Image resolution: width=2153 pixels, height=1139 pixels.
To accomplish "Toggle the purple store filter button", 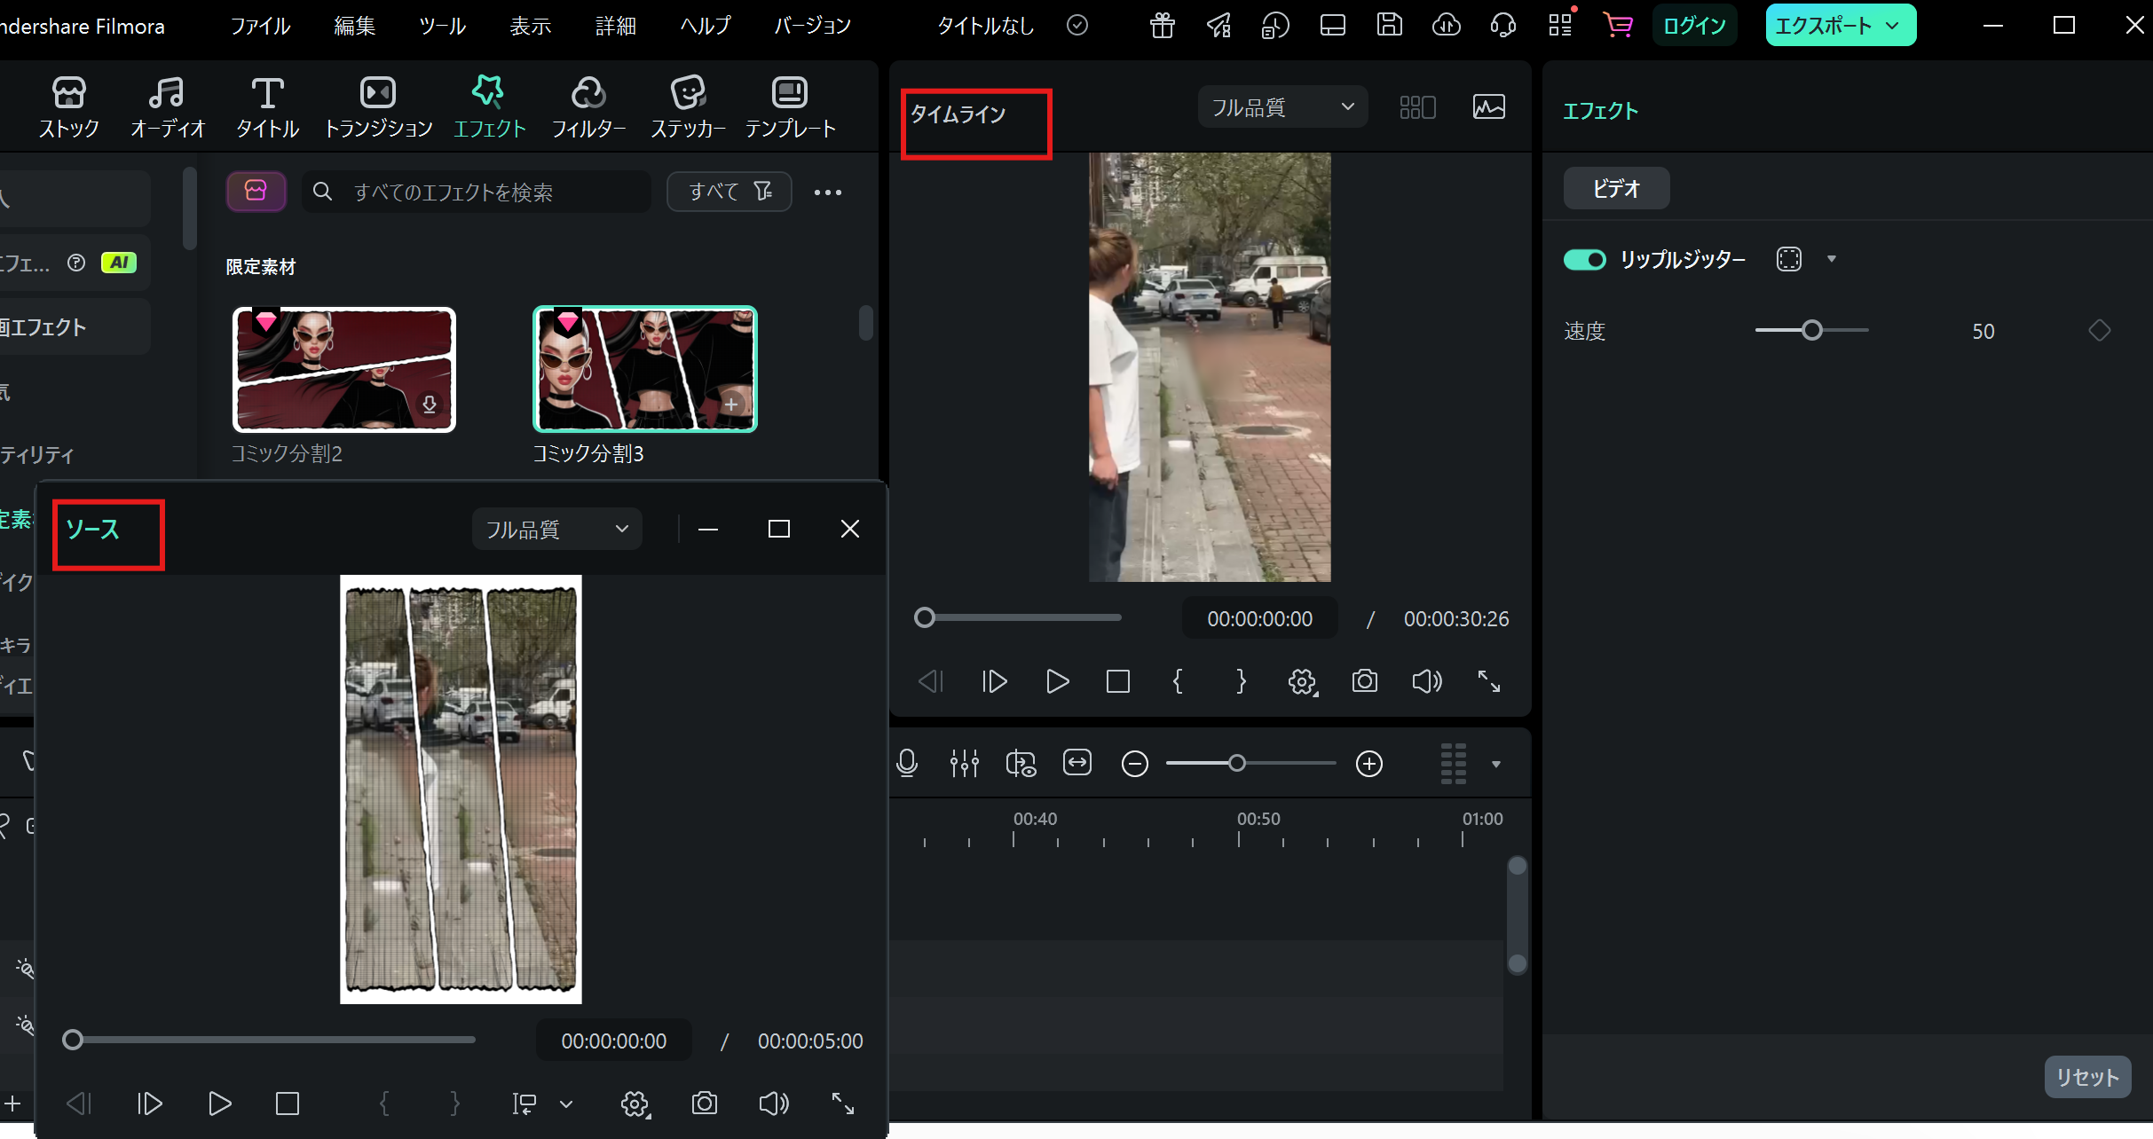I will click(x=256, y=192).
